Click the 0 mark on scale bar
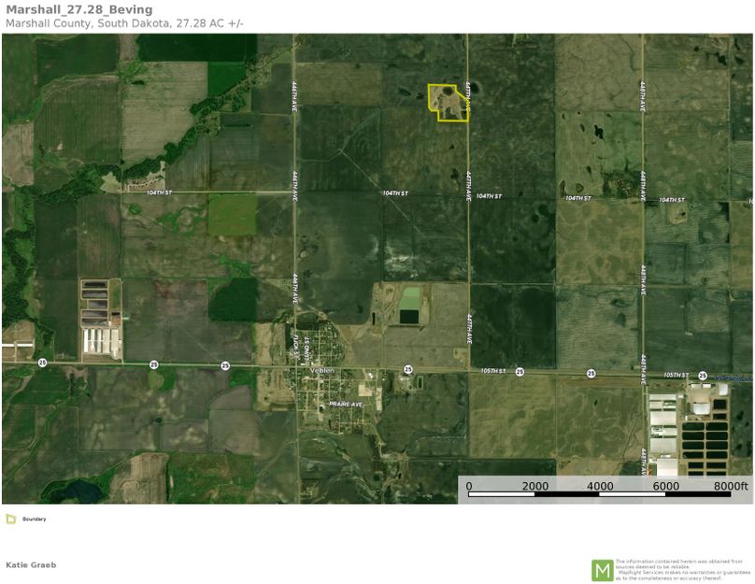The image size is (755, 584). pos(469,487)
